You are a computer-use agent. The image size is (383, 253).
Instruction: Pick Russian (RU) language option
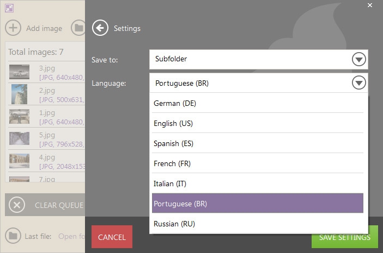pos(257,224)
